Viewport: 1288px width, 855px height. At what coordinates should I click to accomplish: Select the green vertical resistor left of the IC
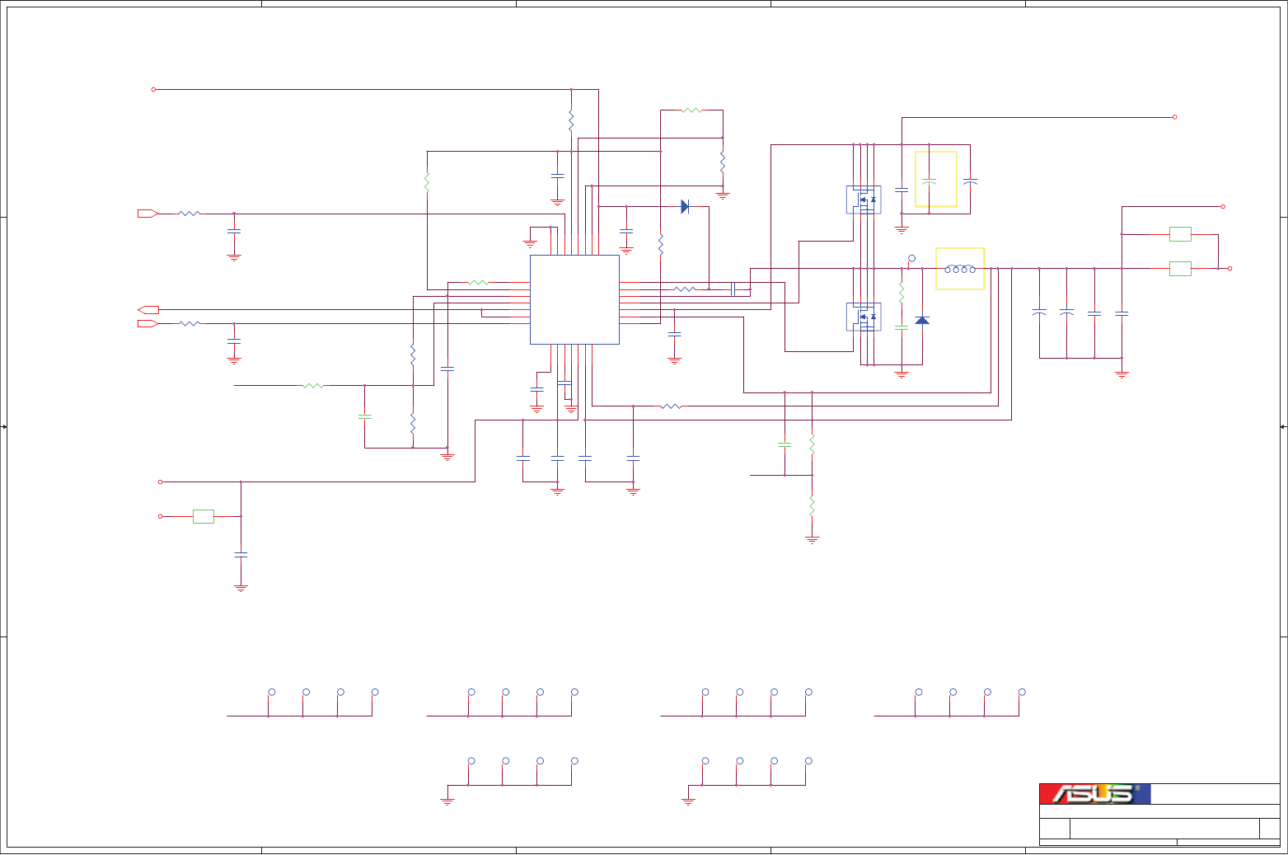pyautogui.click(x=427, y=181)
